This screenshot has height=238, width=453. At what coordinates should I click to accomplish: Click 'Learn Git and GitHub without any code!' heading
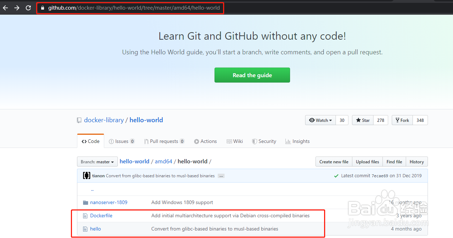(x=252, y=36)
